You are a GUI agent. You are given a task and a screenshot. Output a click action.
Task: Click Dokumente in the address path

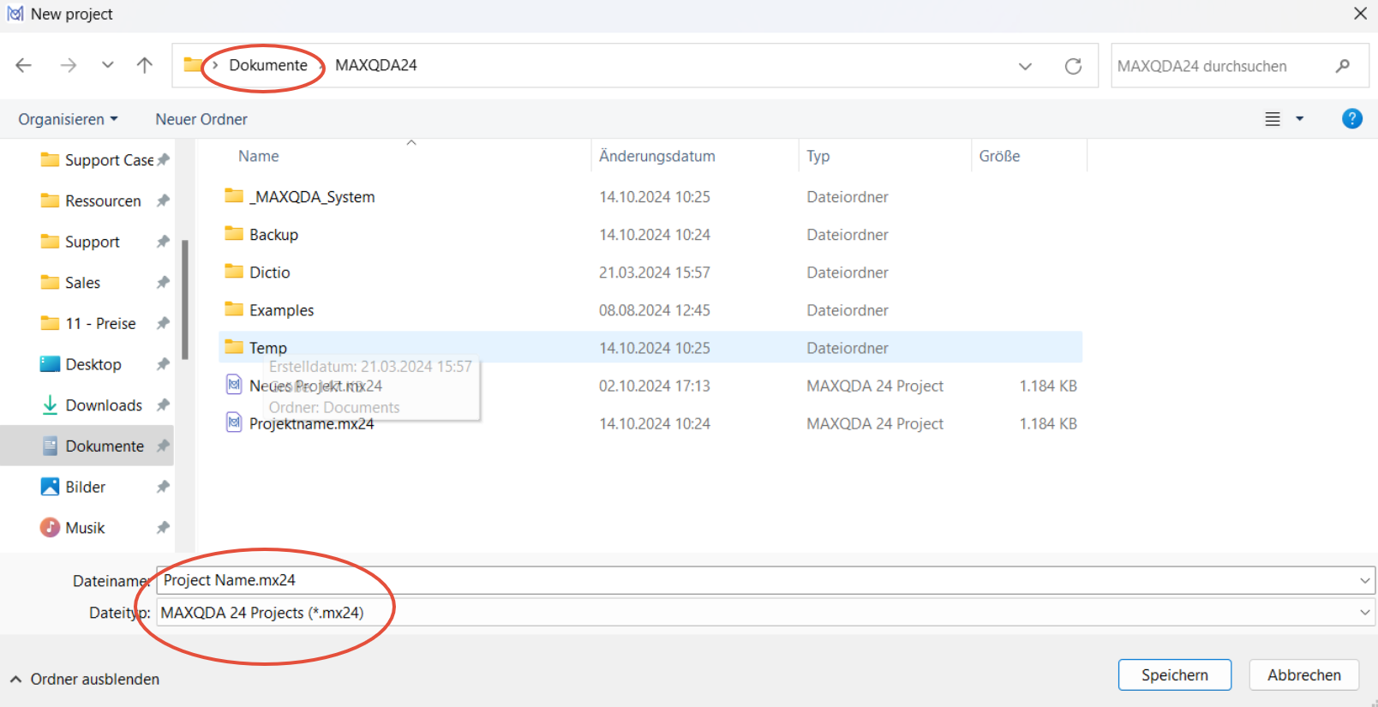pyautogui.click(x=268, y=65)
